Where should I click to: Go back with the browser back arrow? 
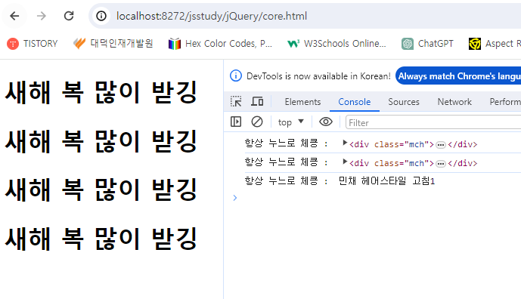coord(14,16)
